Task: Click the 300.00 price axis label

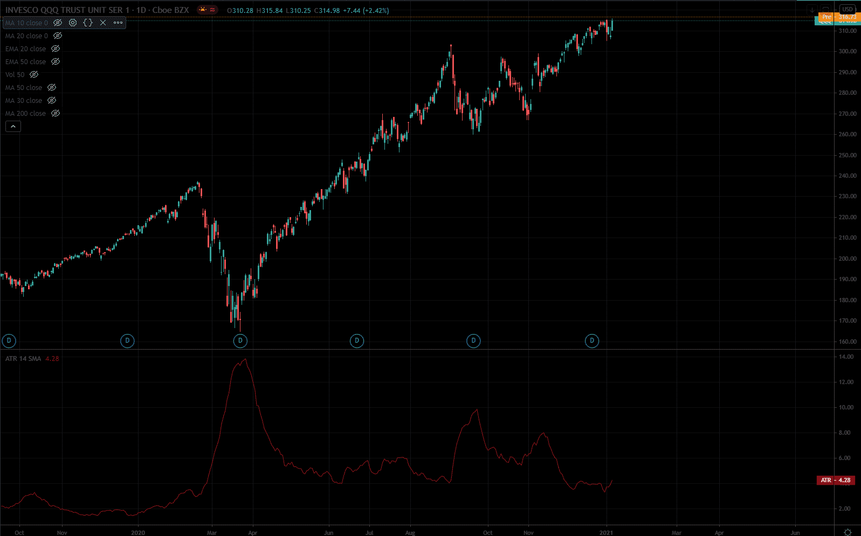Action: 848,51
